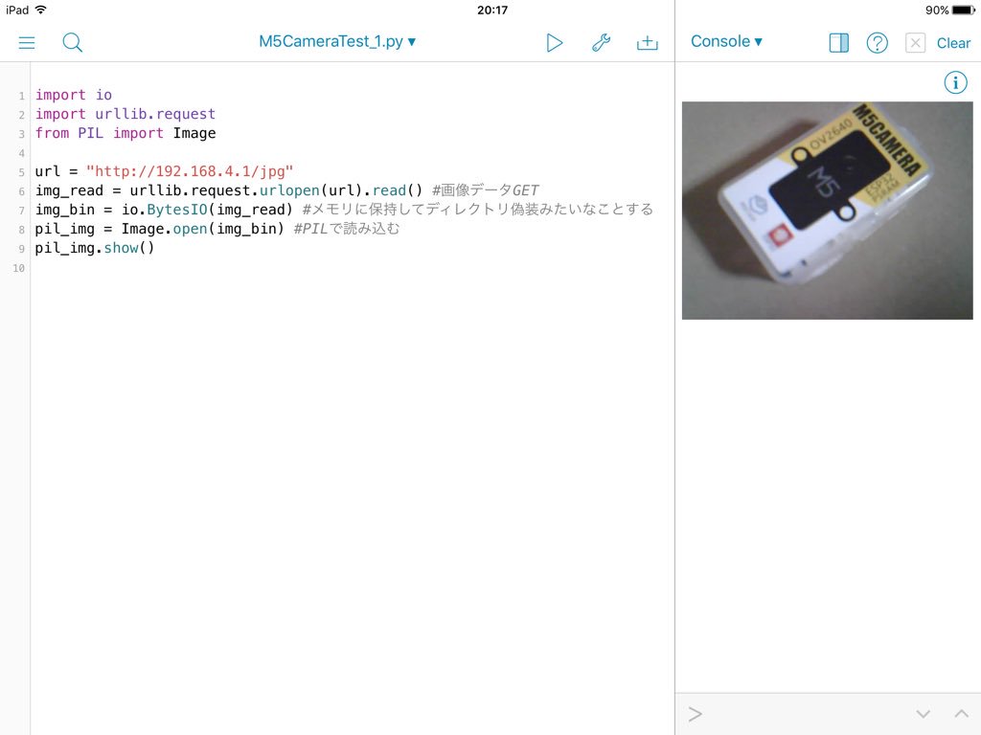
Task: Toggle the split-view panel layout
Action: coord(837,42)
